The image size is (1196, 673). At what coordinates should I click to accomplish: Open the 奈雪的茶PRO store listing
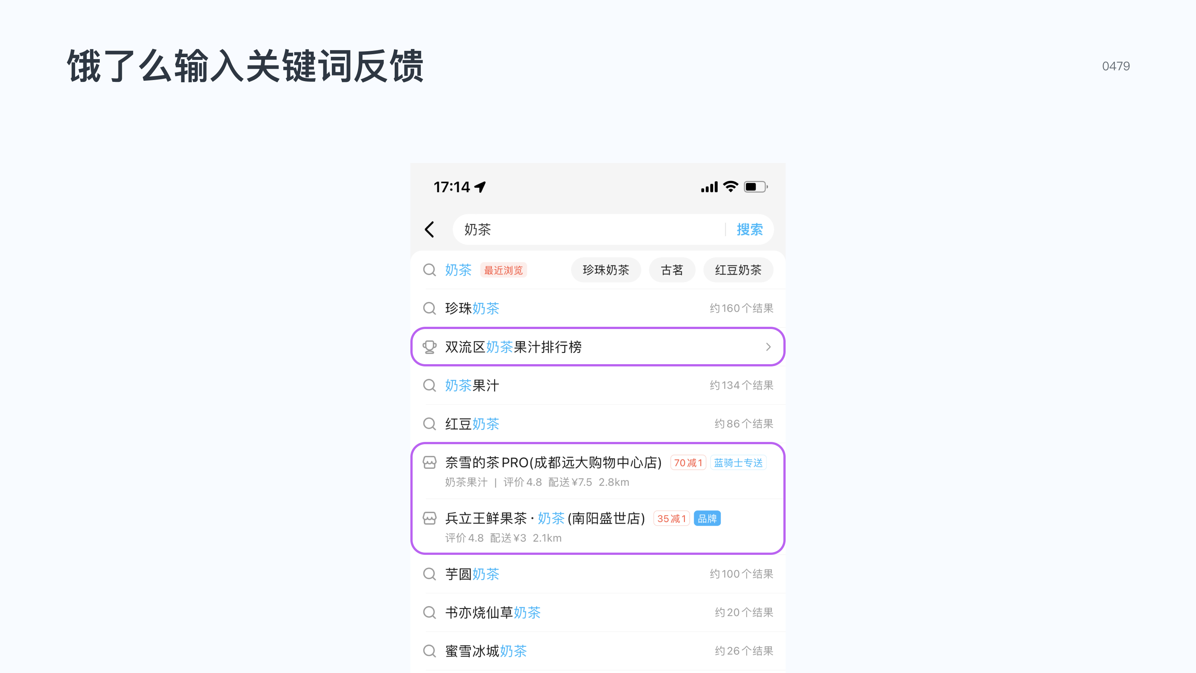pos(552,463)
